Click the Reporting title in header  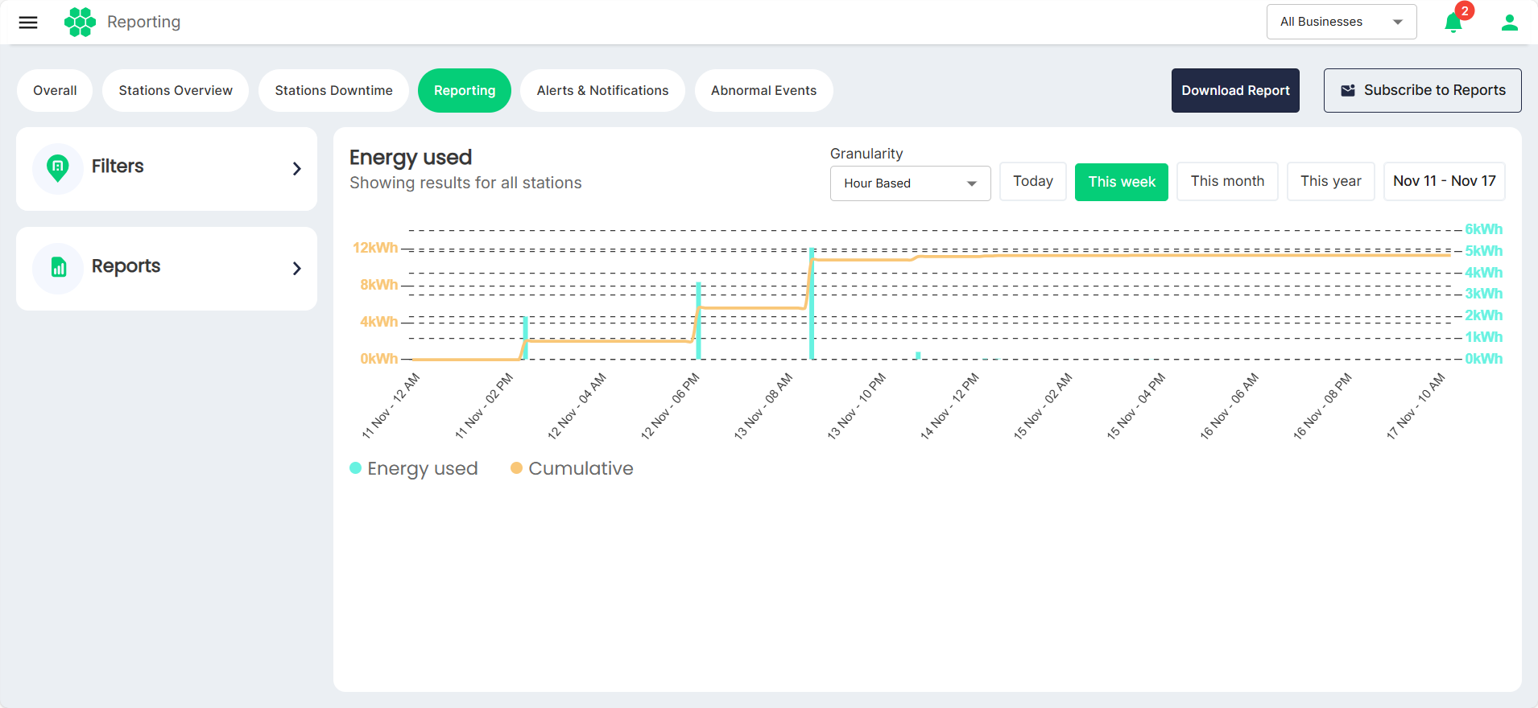[143, 22]
